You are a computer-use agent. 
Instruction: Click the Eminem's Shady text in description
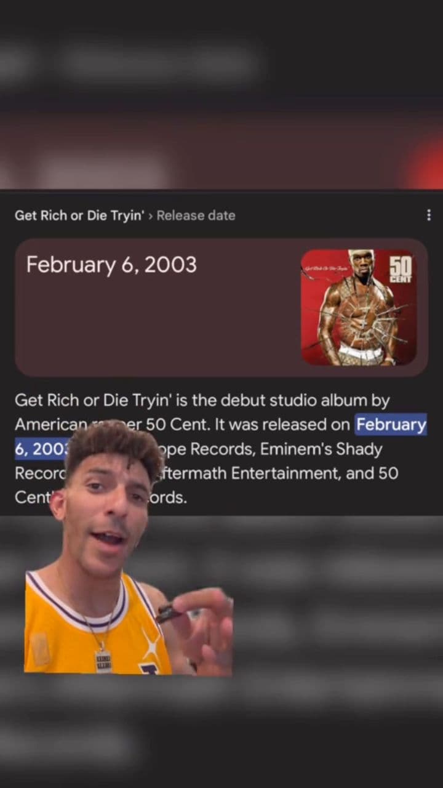pos(321,449)
